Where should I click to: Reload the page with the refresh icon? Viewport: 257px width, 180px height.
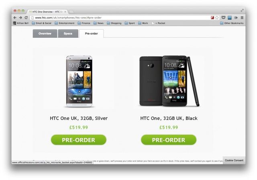[26, 18]
